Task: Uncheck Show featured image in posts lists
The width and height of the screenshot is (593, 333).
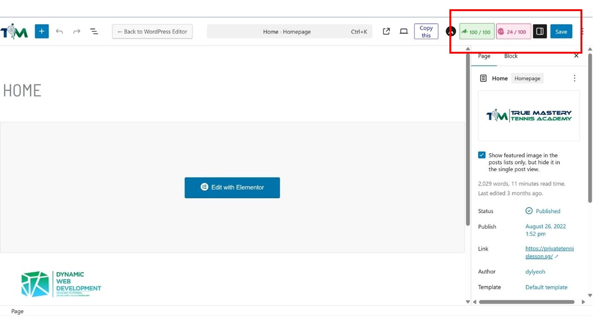Action: pyautogui.click(x=482, y=155)
